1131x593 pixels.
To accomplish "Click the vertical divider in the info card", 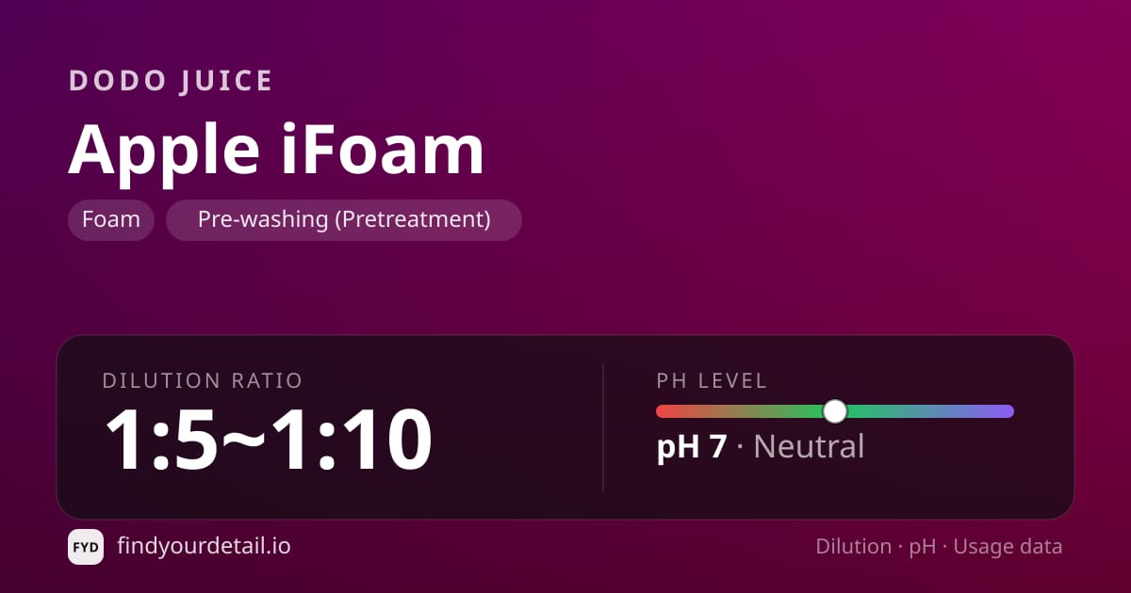I will 603,426.
